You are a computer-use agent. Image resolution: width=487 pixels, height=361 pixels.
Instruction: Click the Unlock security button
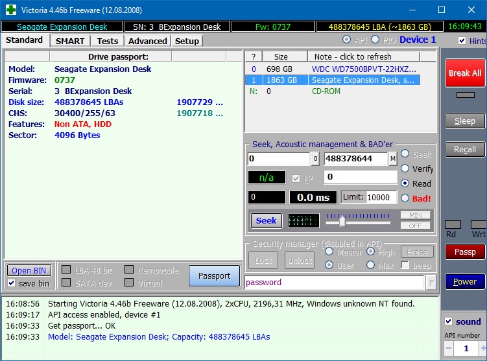tap(300, 260)
